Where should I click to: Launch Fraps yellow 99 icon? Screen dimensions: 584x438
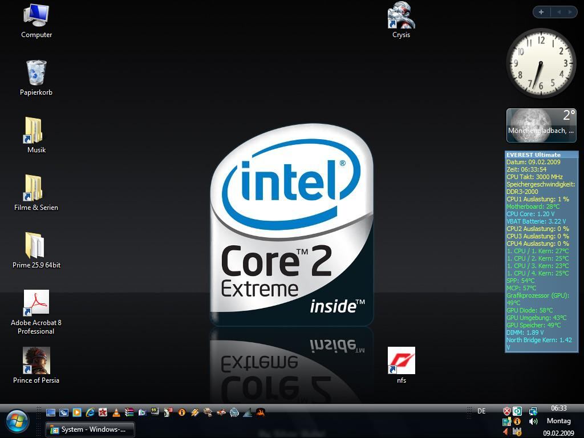pos(155,412)
